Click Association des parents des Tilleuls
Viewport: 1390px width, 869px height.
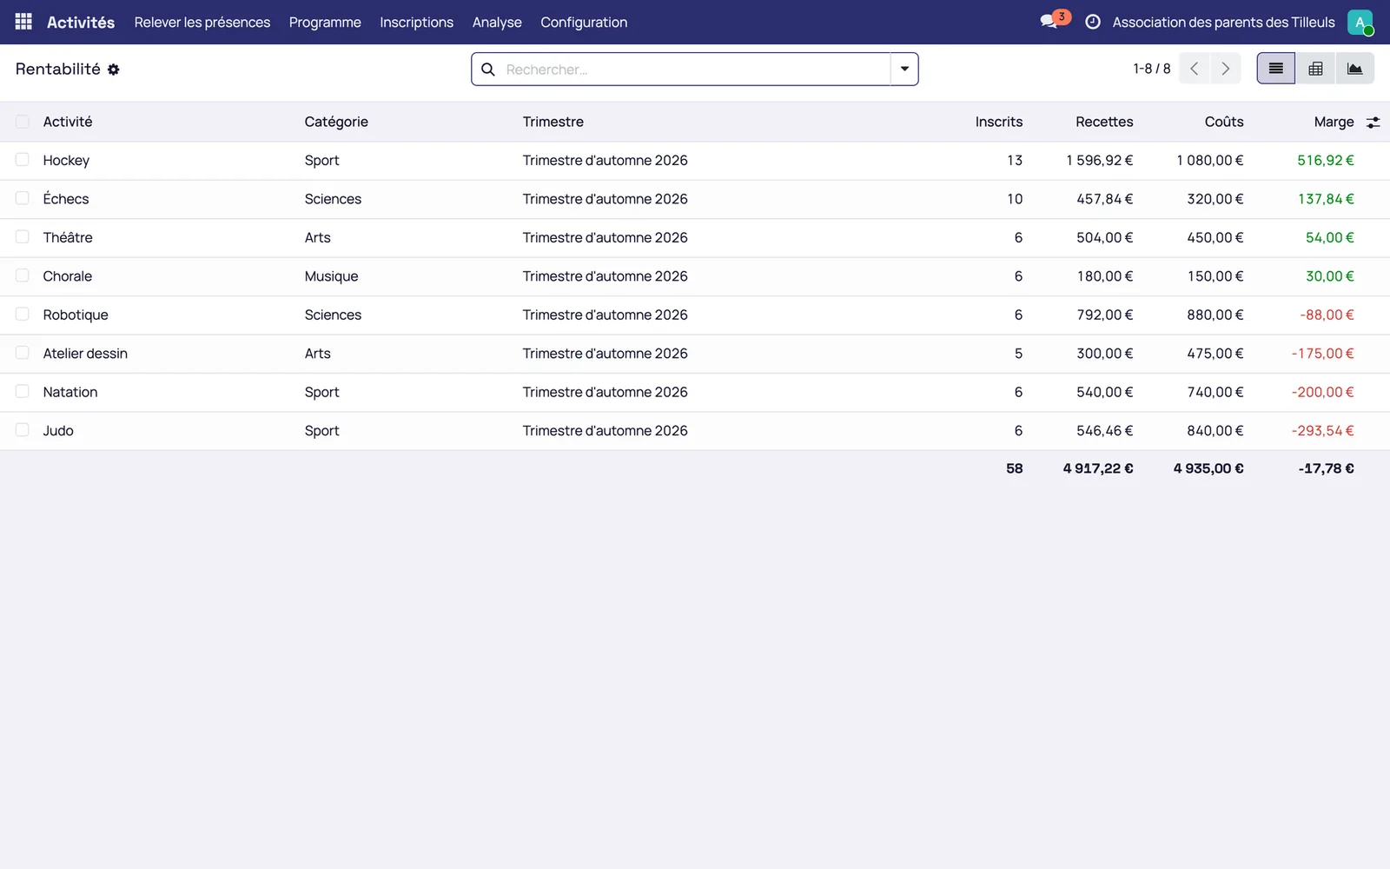[x=1223, y=22]
